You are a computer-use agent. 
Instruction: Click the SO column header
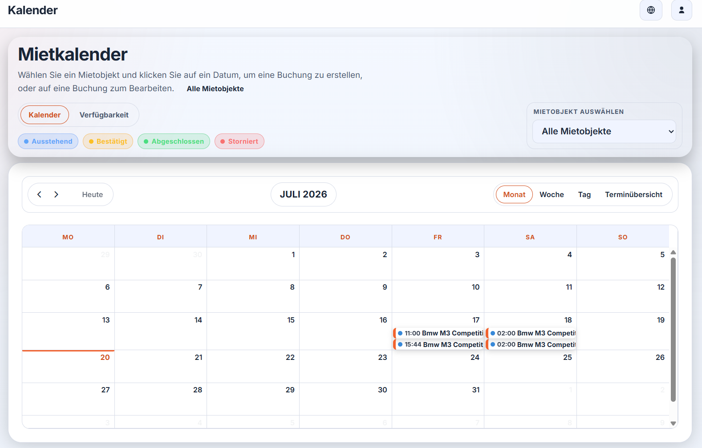pyautogui.click(x=623, y=237)
